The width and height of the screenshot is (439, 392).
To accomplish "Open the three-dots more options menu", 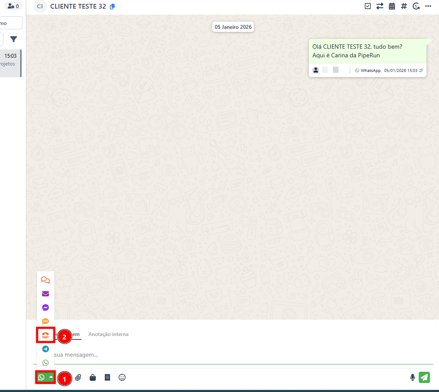I will [x=428, y=6].
